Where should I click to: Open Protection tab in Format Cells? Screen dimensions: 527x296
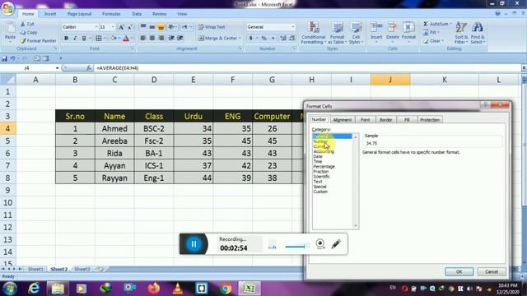tap(430, 120)
